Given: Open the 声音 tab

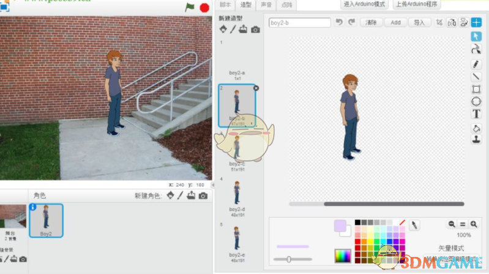Looking at the screenshot, I should tap(266, 5).
